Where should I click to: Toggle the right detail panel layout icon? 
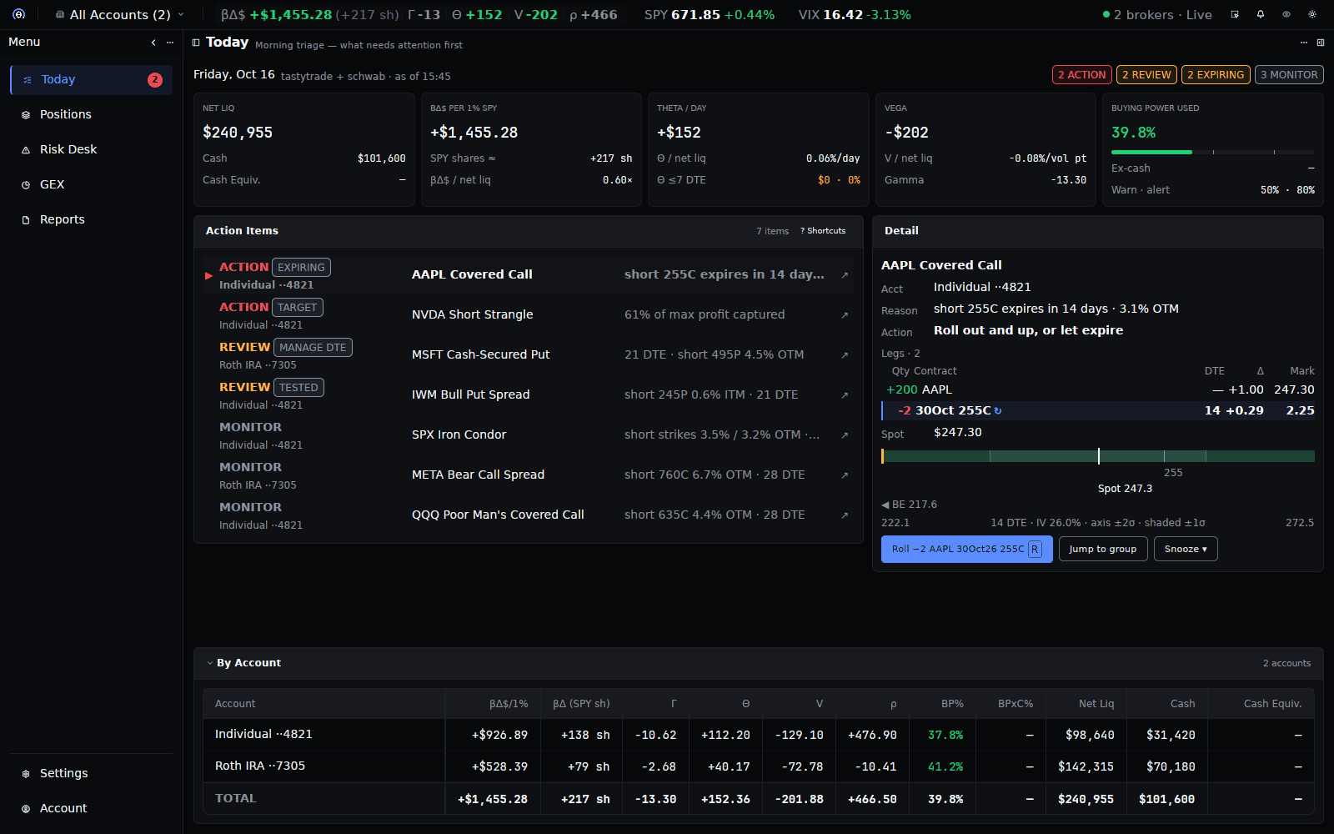tap(1321, 43)
